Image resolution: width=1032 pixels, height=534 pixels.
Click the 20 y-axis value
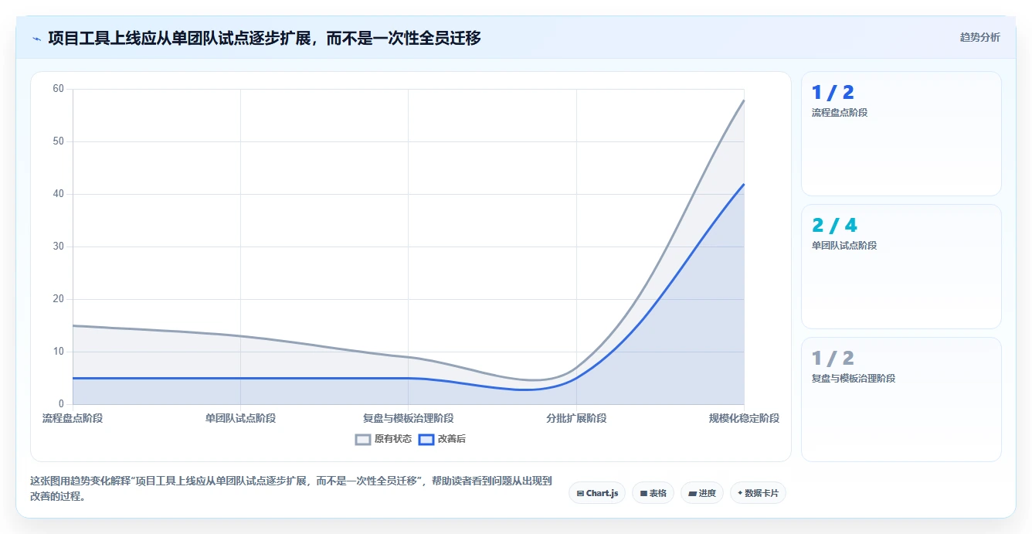point(59,299)
